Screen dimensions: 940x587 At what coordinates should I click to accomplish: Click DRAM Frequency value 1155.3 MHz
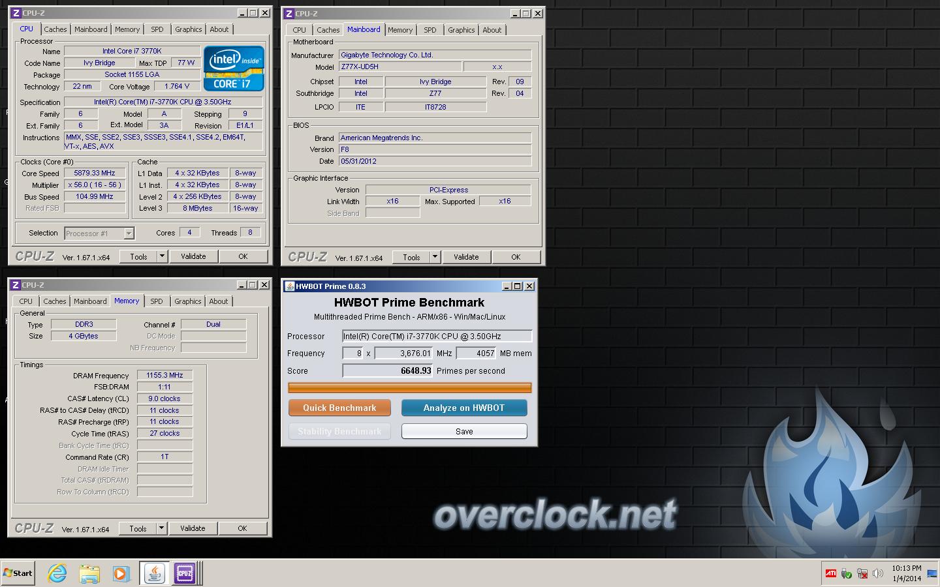coord(164,375)
